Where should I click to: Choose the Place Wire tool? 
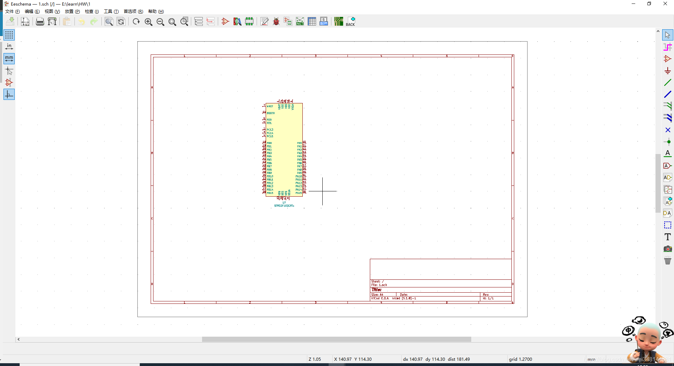[x=667, y=83]
